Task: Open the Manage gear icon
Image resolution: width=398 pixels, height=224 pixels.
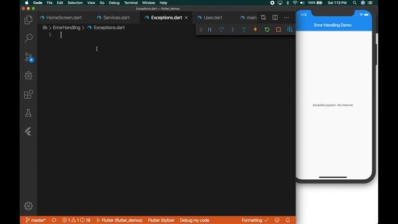Action: pos(29,206)
